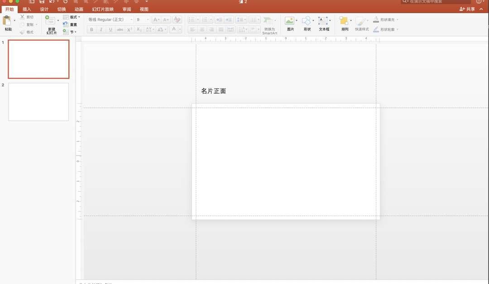Switch to the Insert (插入) tab
Image resolution: width=489 pixels, height=284 pixels.
click(x=27, y=9)
